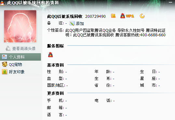
Task: Click the orange moon level icon
Action: (142, 16)
